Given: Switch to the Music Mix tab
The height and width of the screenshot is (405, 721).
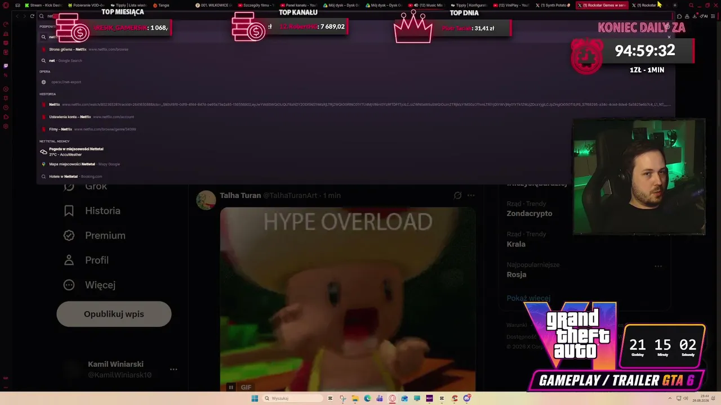Looking at the screenshot, I should (x=427, y=5).
